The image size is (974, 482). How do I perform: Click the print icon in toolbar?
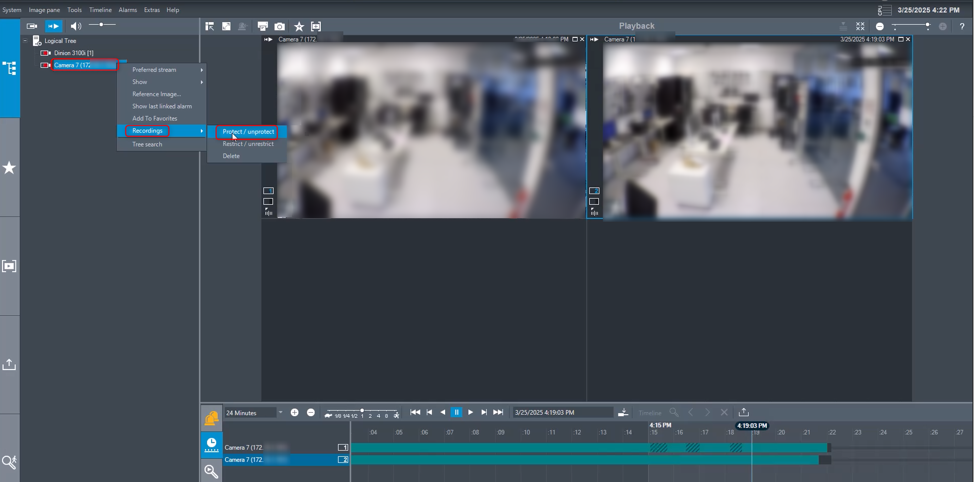point(263,26)
